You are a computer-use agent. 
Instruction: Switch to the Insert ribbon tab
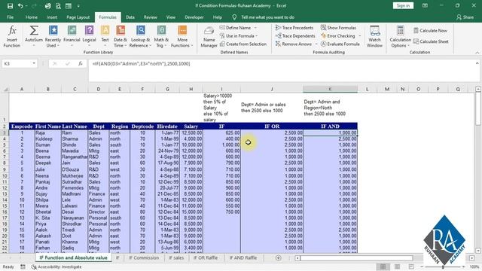(52, 17)
